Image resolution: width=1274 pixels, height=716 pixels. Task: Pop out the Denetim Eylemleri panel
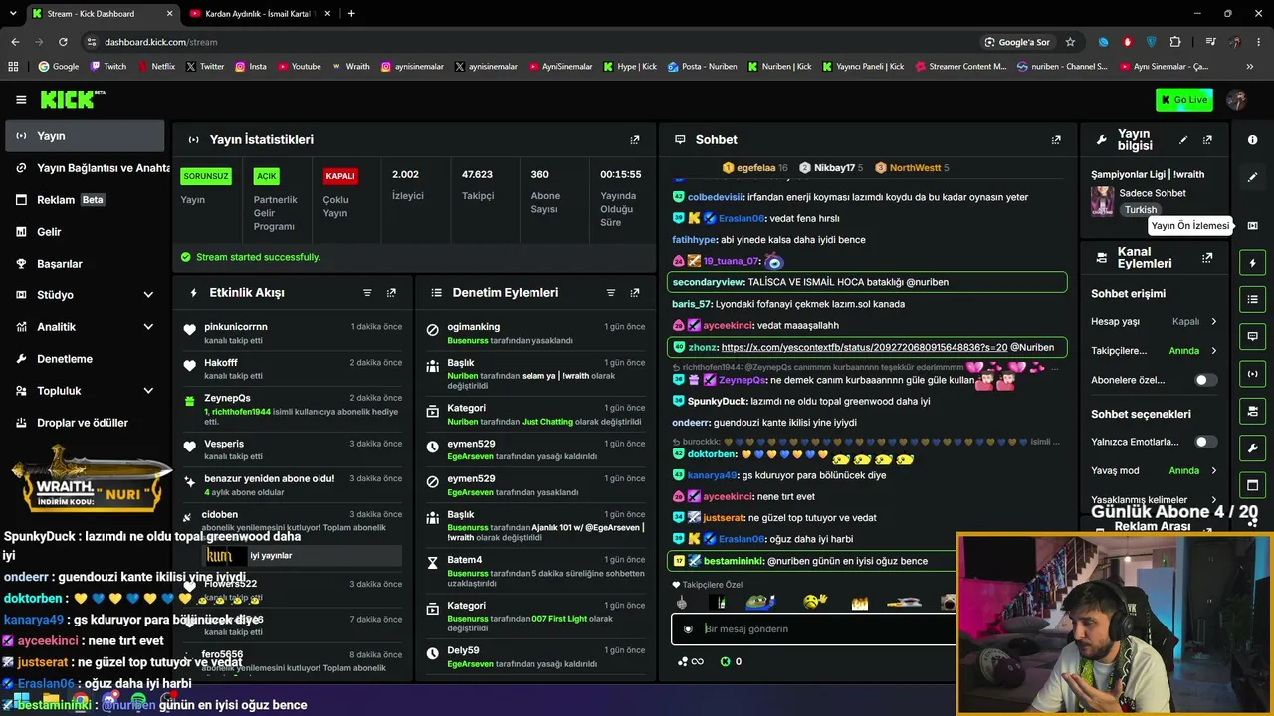pyautogui.click(x=635, y=293)
